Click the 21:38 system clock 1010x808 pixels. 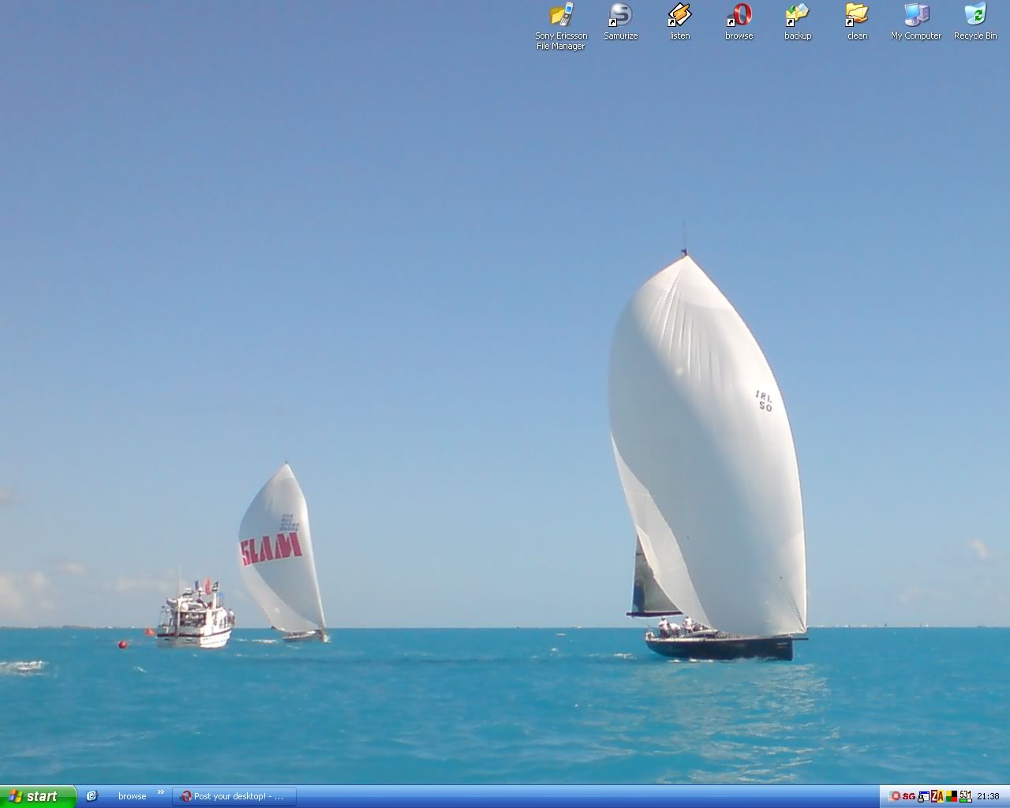point(988,796)
